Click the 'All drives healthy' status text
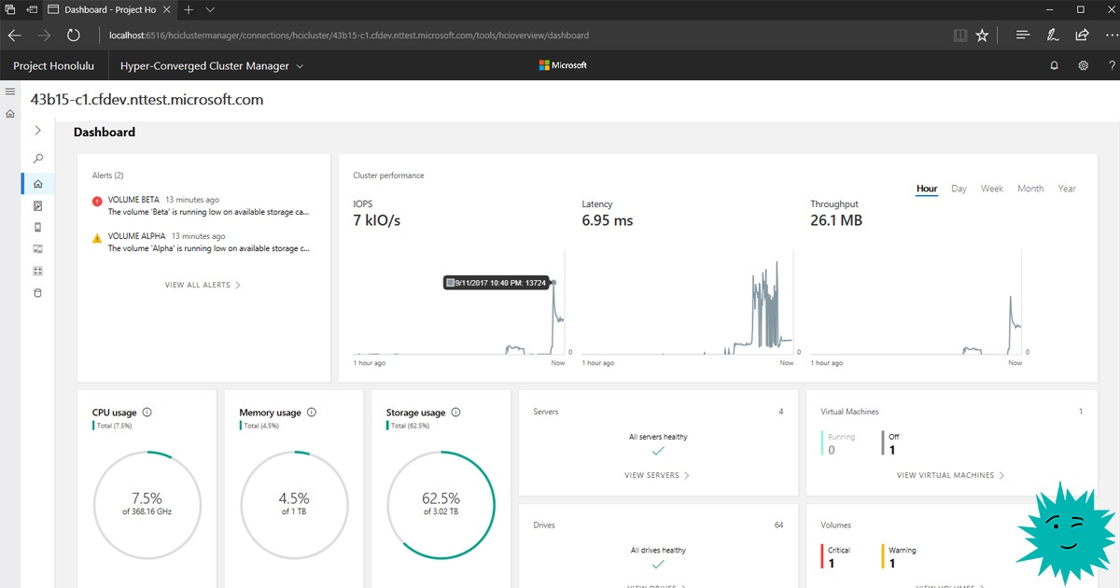1120x588 pixels. pyautogui.click(x=658, y=551)
